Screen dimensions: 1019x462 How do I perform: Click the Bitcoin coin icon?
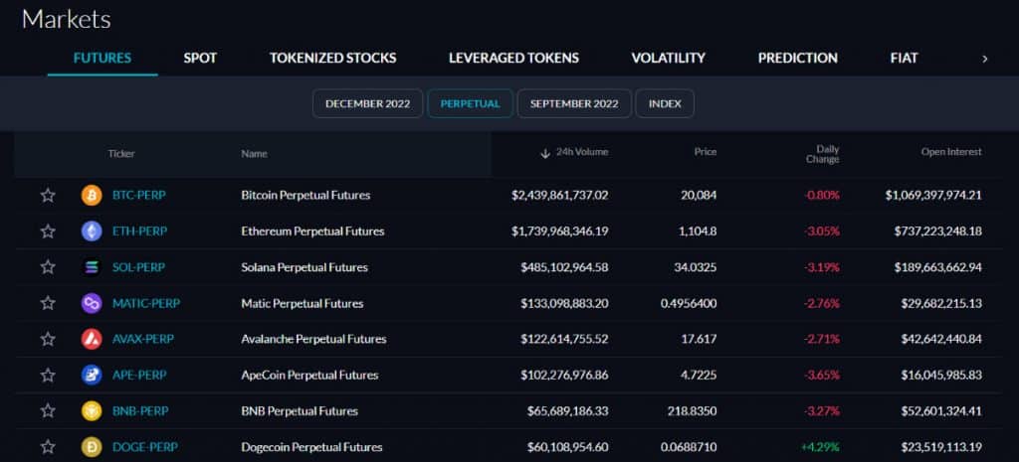coord(92,196)
